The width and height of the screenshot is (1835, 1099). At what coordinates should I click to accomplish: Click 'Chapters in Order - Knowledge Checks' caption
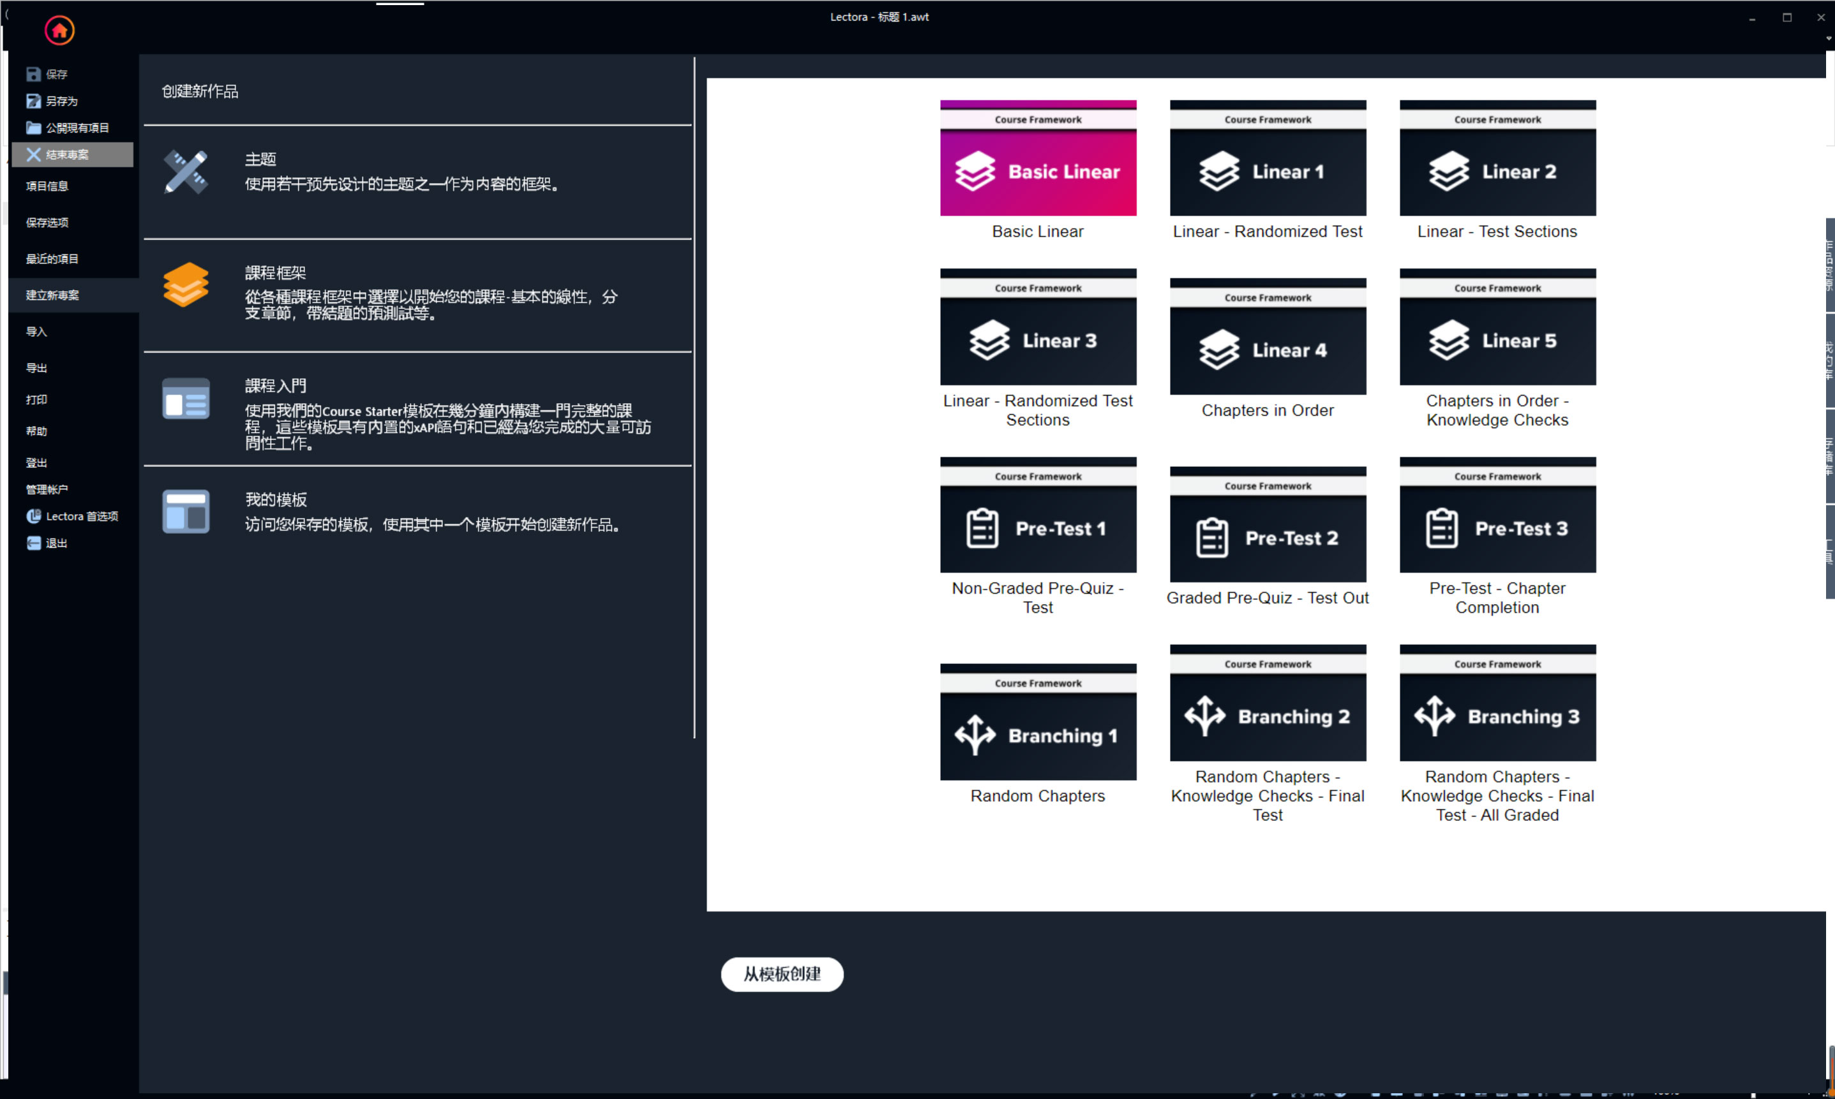1497,410
